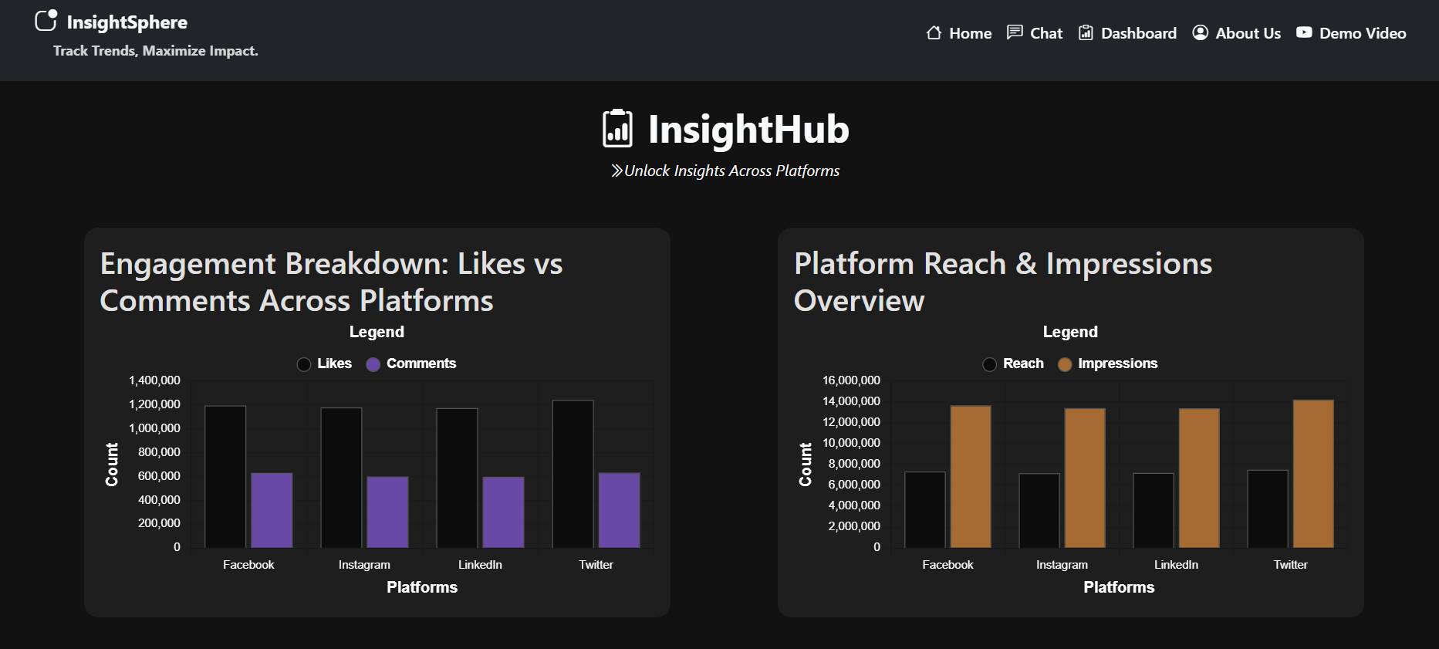Click the InsightSphere brand name
Screen dimensions: 1439x649
pyautogui.click(x=127, y=22)
